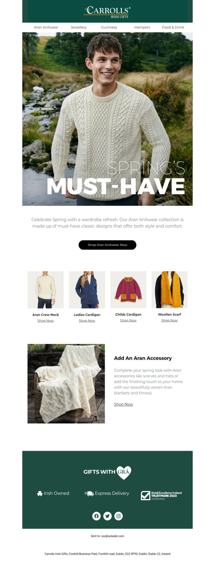Click Shop Now under Add An Aran Accessory
The image size is (215, 567).
[124, 404]
